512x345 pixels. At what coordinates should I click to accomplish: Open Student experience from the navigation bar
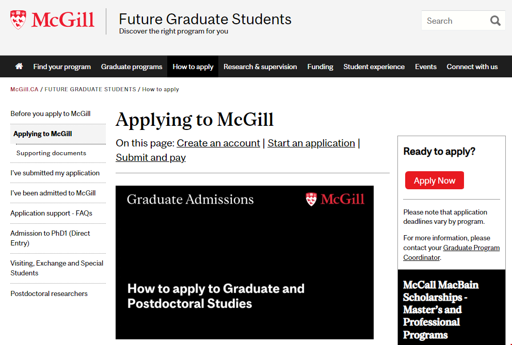[x=374, y=67]
